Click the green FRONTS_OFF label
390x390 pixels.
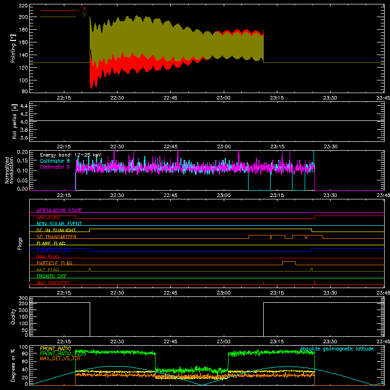click(x=52, y=276)
